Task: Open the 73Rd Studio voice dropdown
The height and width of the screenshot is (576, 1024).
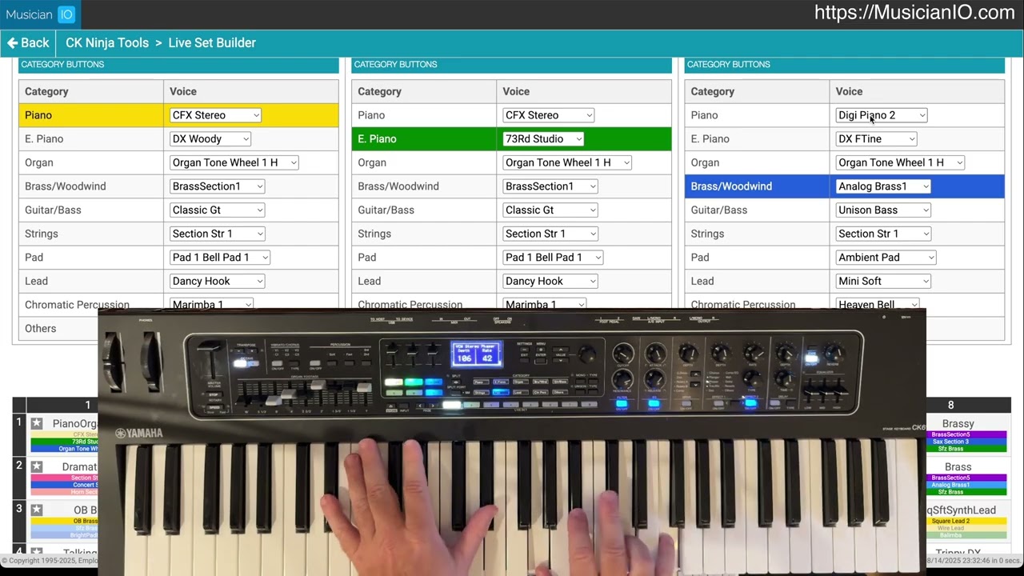Action: pyautogui.click(x=543, y=139)
